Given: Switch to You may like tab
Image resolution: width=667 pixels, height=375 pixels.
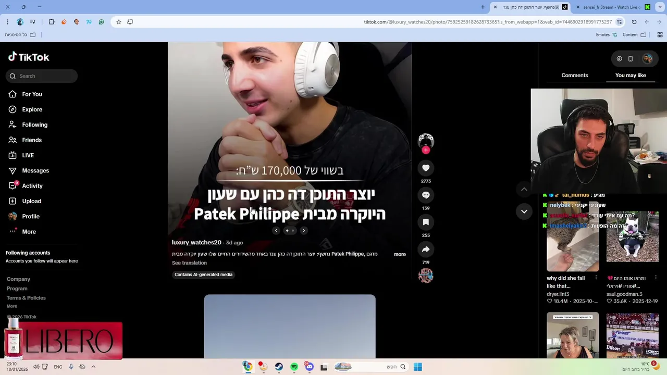Looking at the screenshot, I should (x=631, y=76).
